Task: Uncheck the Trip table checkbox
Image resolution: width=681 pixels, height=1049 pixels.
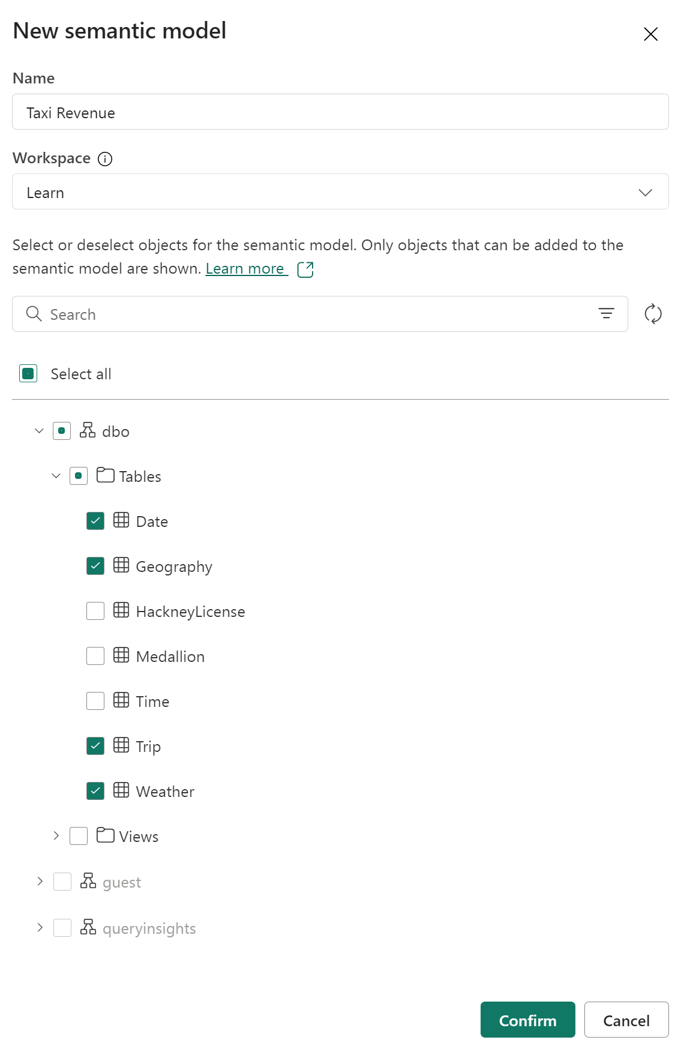Action: coord(95,746)
